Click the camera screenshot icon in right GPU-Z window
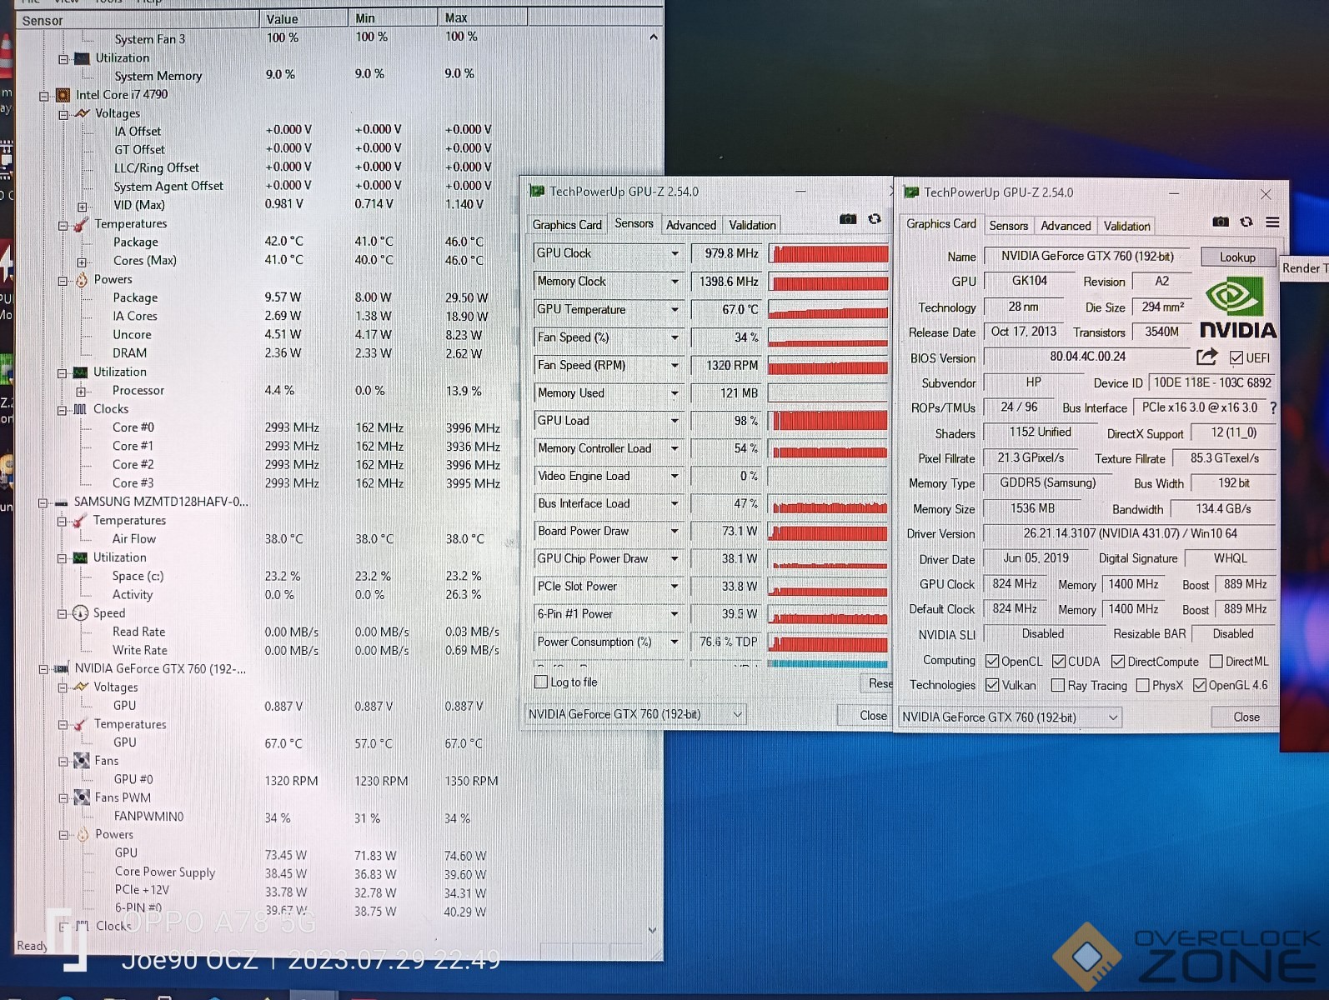This screenshot has height=1000, width=1329. [x=1221, y=222]
